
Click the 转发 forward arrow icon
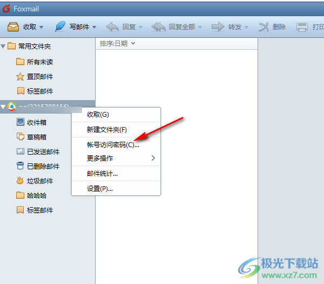218,27
